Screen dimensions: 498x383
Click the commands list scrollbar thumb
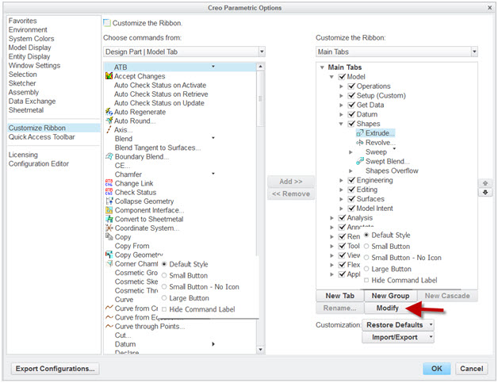click(260, 98)
